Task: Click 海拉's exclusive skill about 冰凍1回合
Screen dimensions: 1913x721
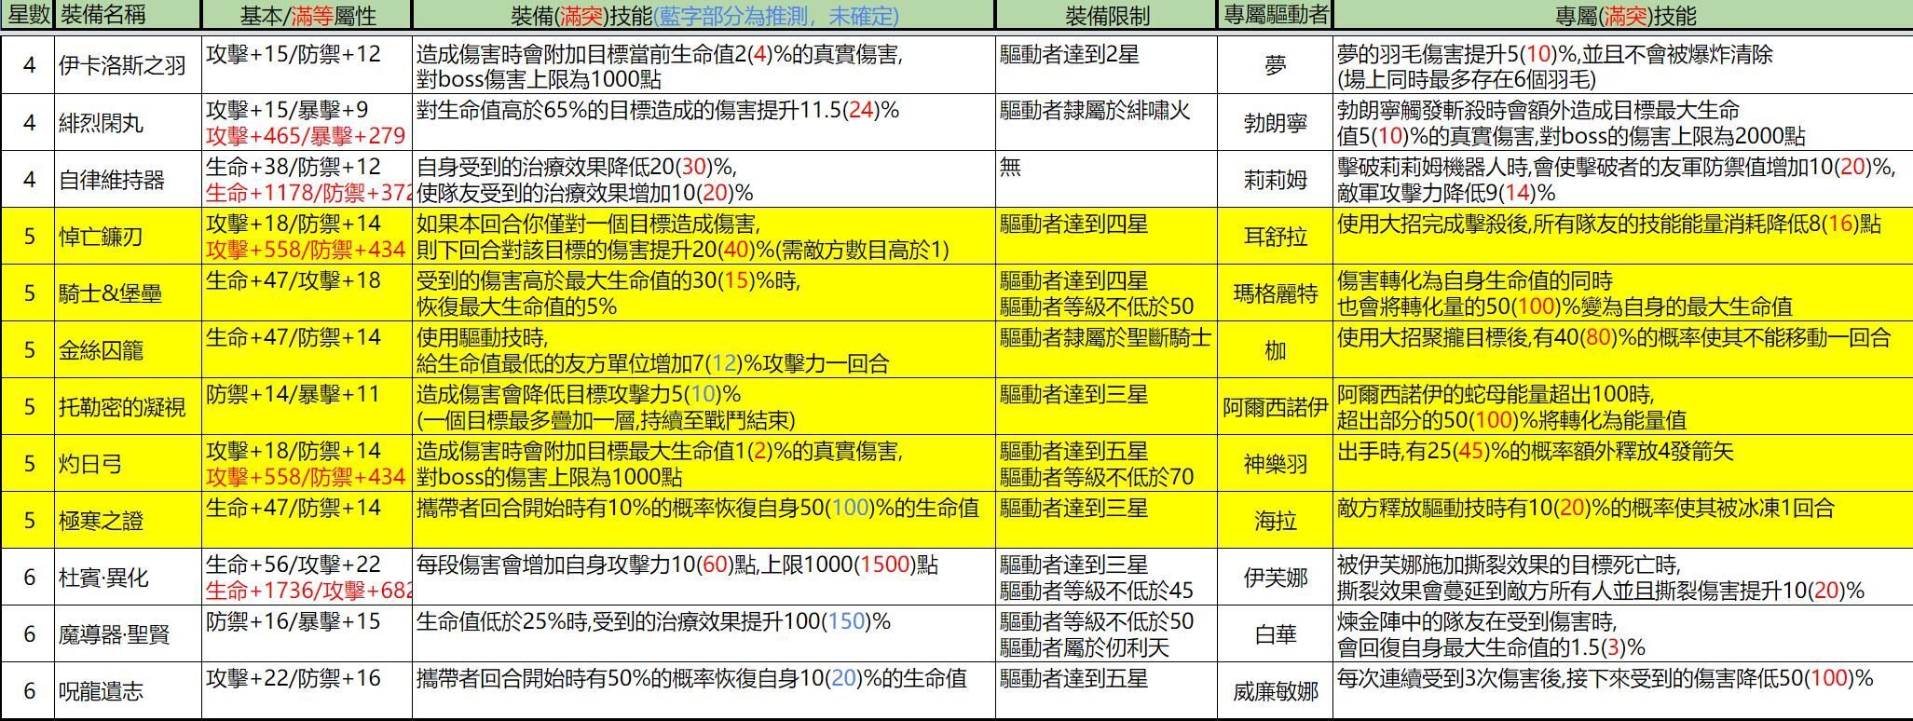Action: tap(1622, 520)
